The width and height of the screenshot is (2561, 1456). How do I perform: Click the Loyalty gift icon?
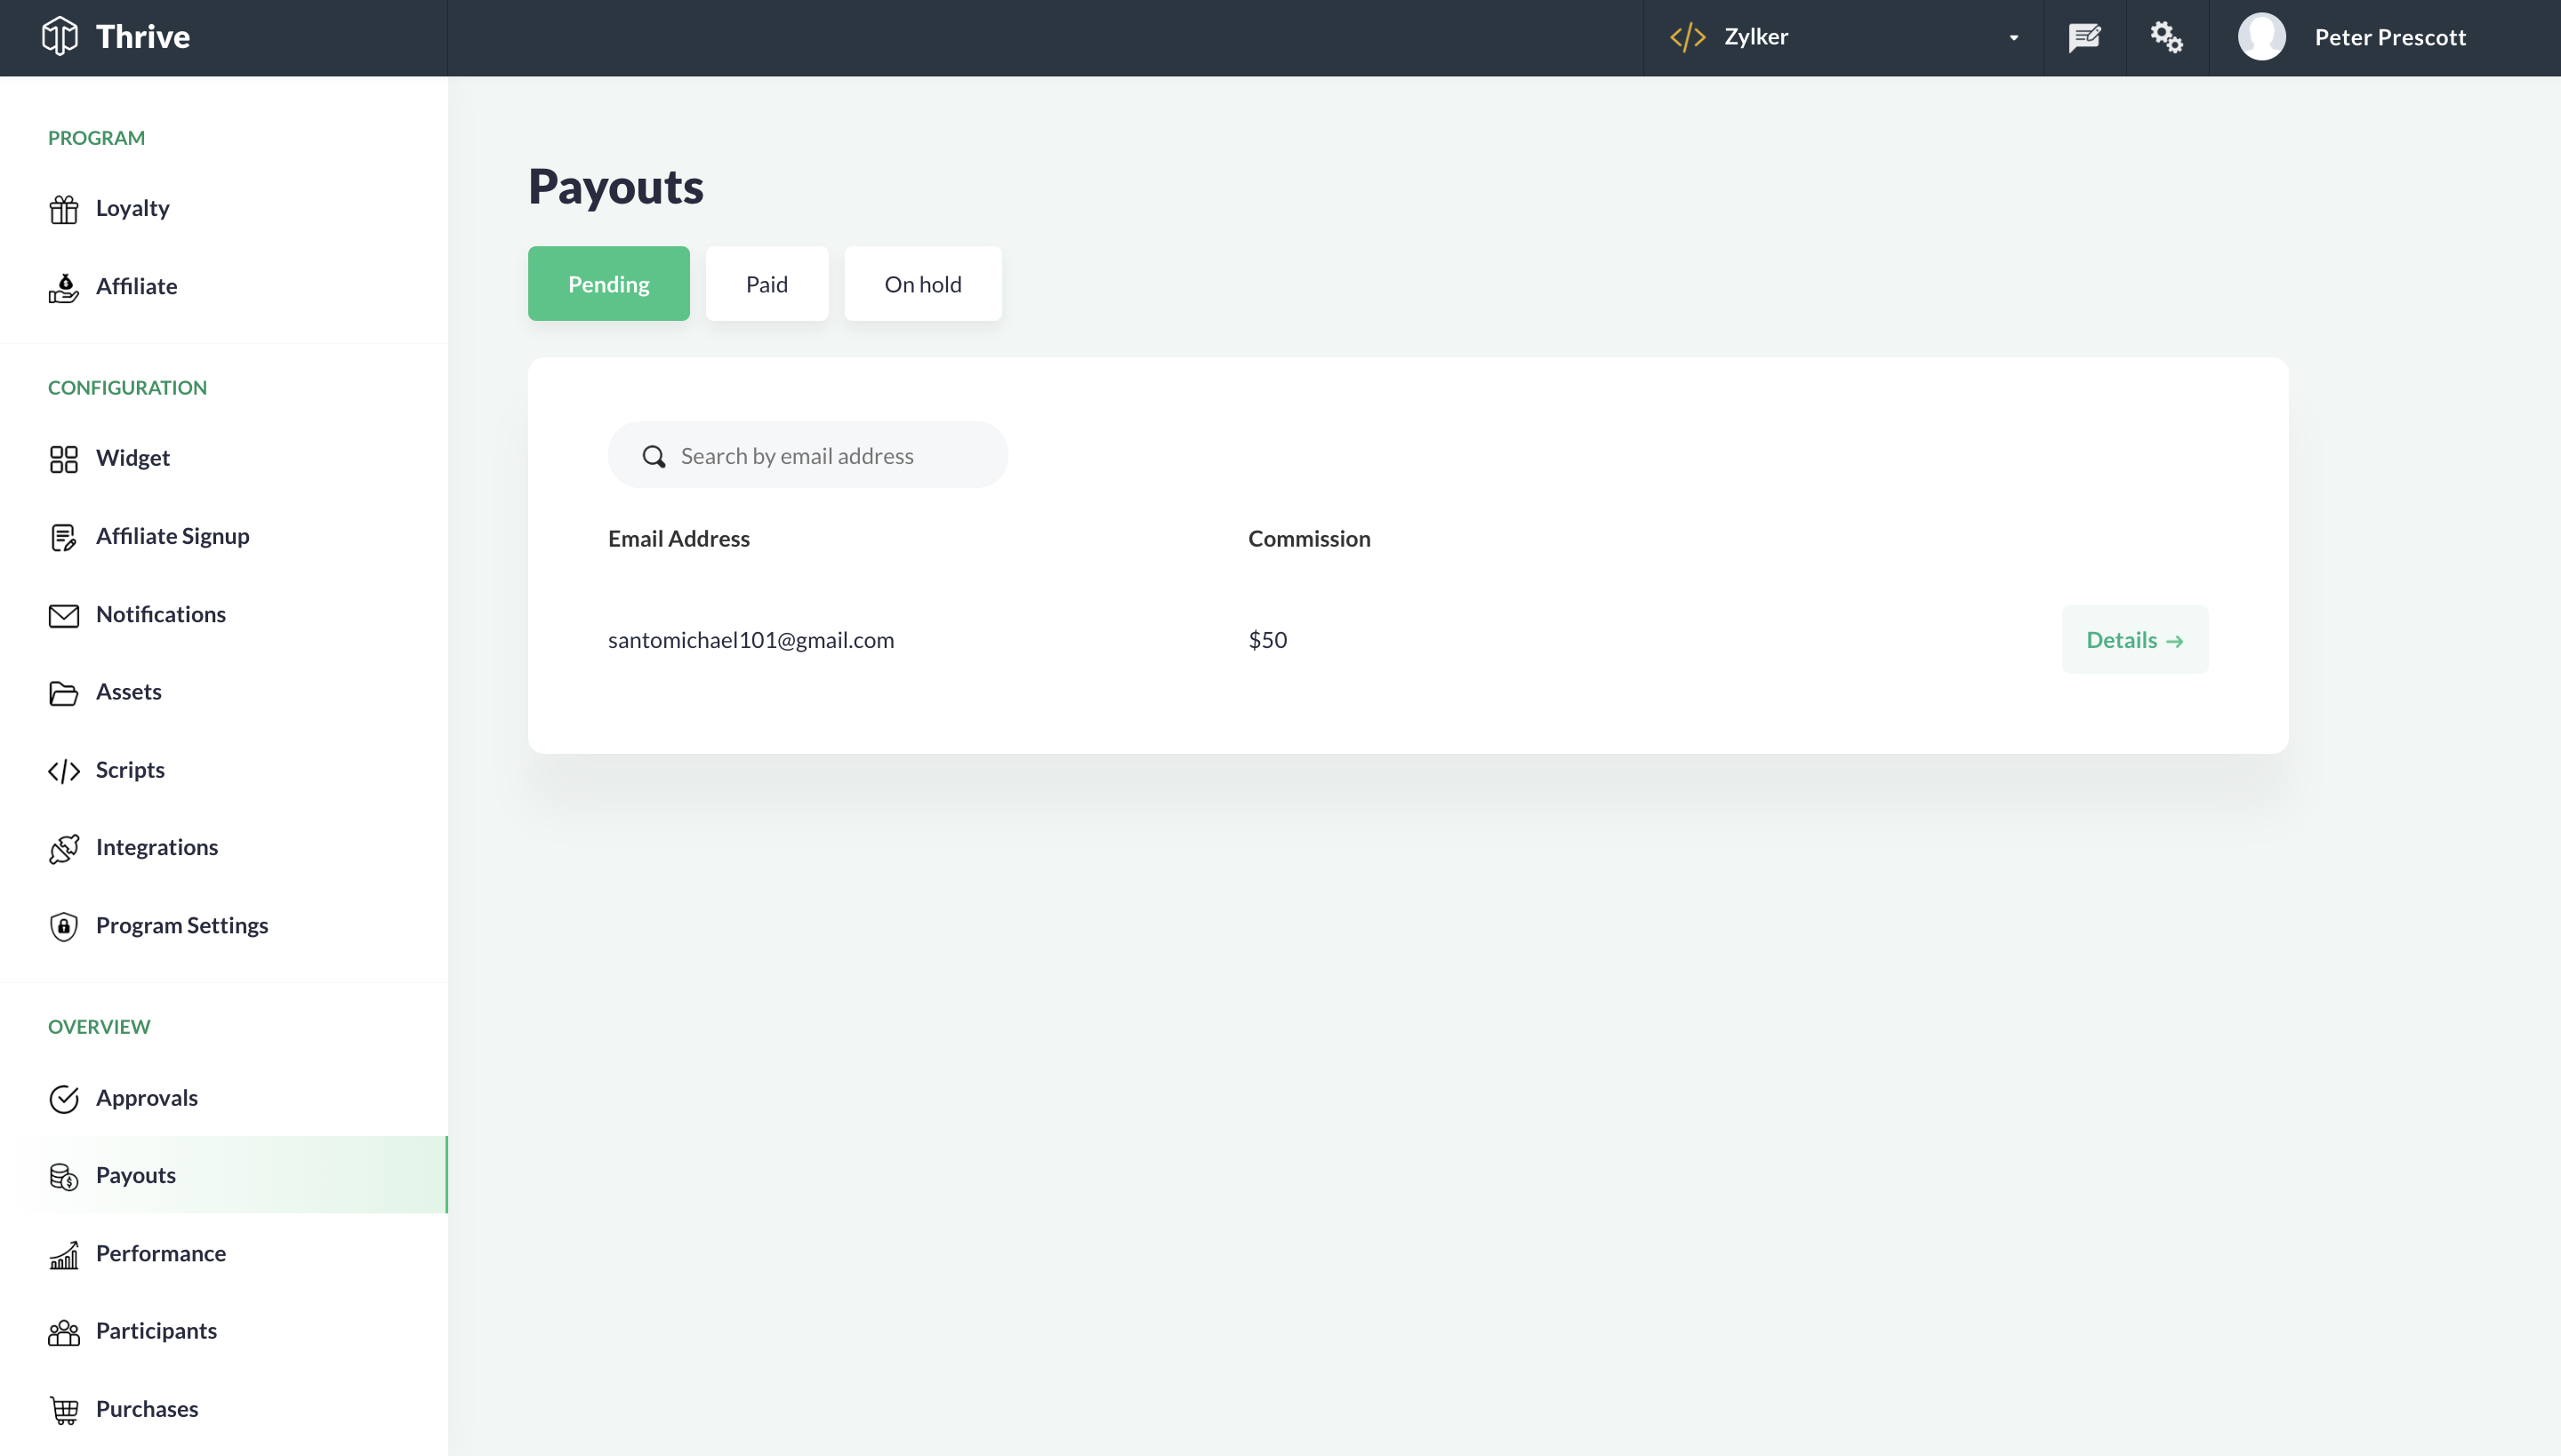[64, 209]
